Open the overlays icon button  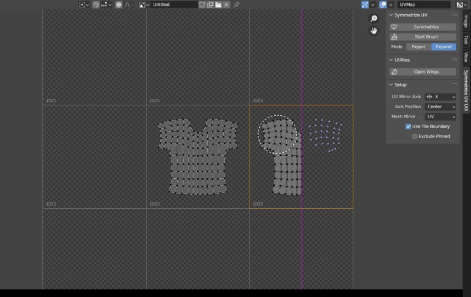coord(383,5)
